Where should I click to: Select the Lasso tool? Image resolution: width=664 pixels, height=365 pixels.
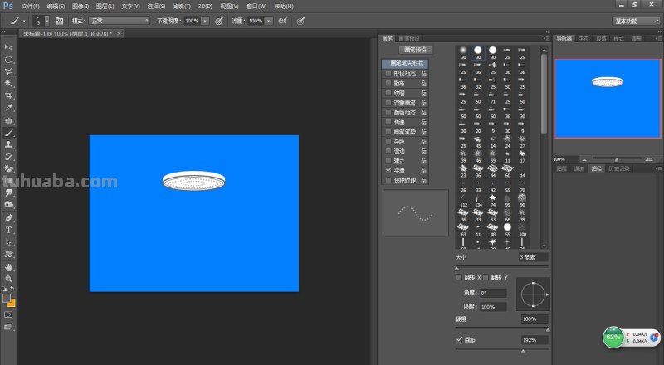(x=9, y=72)
